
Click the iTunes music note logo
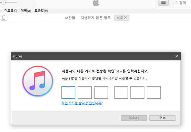point(38,81)
